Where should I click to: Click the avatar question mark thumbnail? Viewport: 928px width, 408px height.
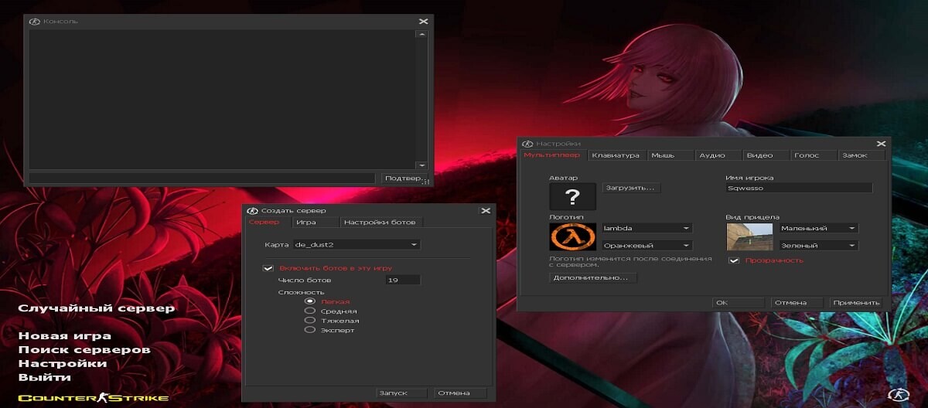[572, 196]
